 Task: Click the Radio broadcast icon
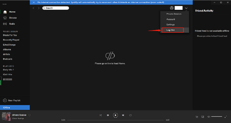5,24
